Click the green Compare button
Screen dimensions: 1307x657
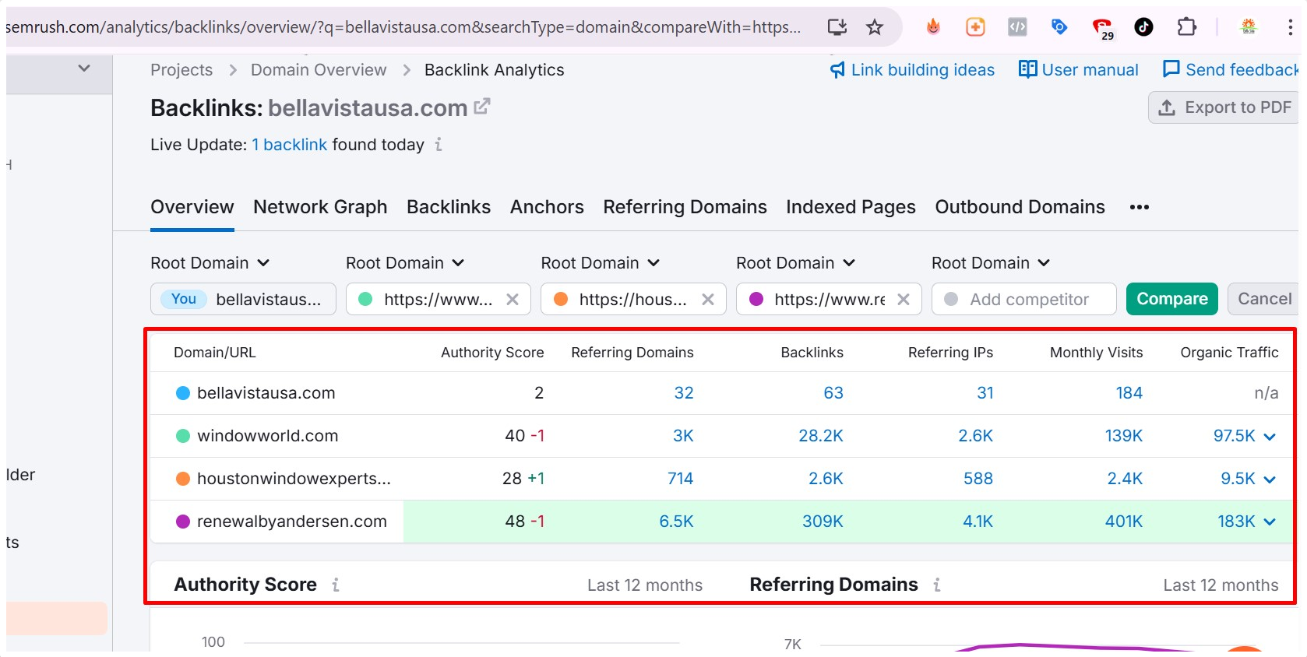pyautogui.click(x=1172, y=299)
